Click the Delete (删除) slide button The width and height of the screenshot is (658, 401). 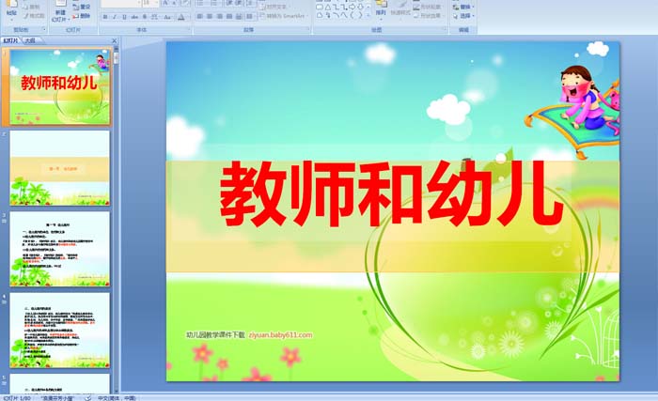82,16
